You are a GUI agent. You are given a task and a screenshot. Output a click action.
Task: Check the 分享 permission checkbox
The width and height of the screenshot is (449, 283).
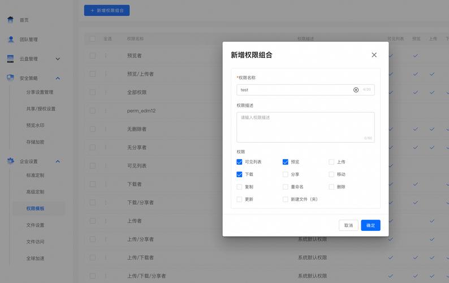[285, 174]
